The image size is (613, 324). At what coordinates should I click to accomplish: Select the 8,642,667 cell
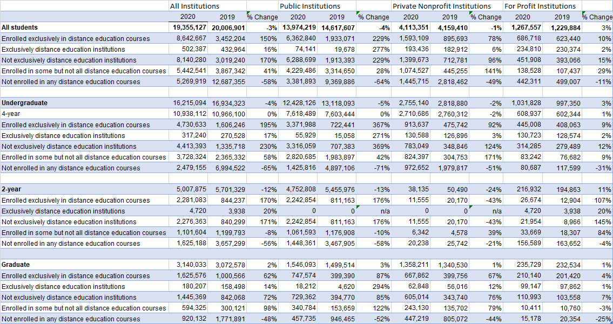(x=188, y=39)
